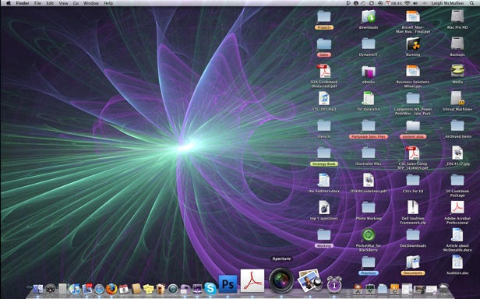Open the Edit menu

point(50,3)
